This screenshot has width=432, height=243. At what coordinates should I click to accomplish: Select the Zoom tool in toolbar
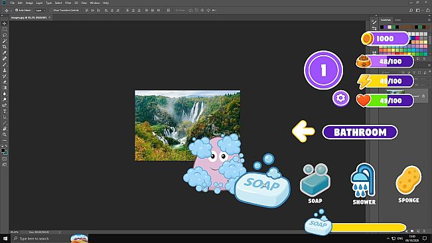5,135
